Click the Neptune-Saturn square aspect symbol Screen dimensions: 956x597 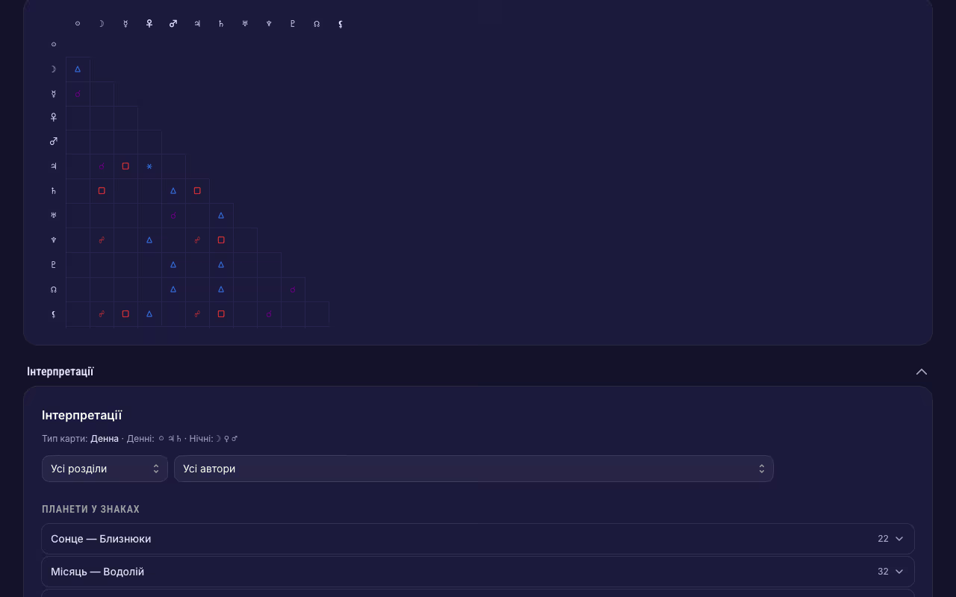pos(221,240)
